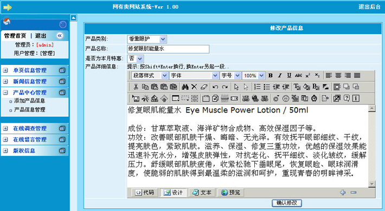Switch to the 代码 code view tab
This screenshot has height=211, width=385.
click(x=145, y=193)
